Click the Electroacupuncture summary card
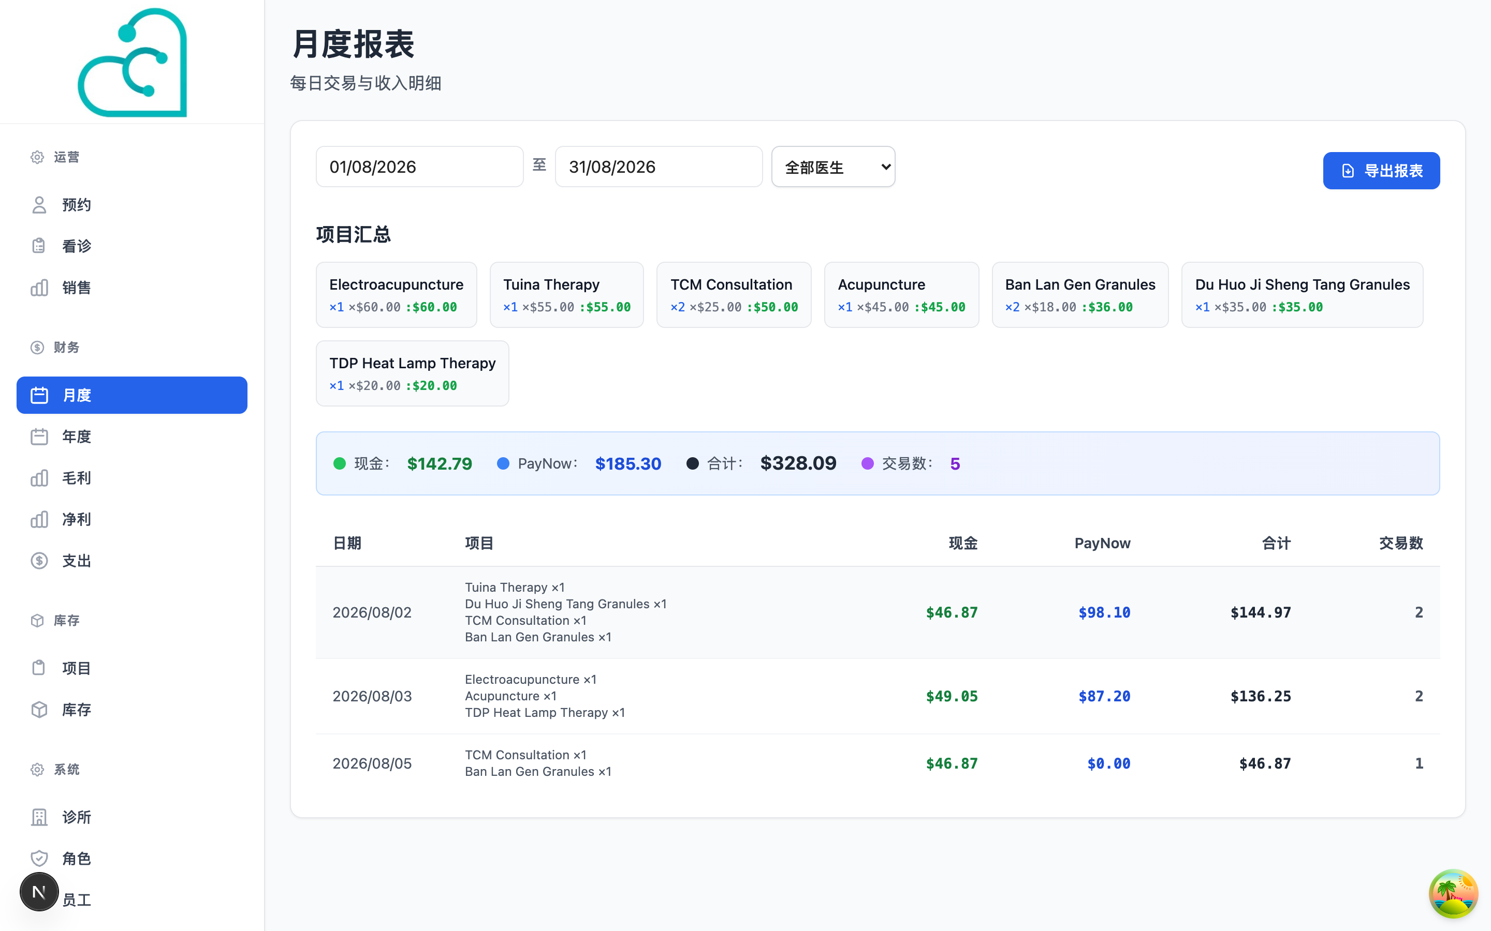1491x931 pixels. [x=396, y=295]
